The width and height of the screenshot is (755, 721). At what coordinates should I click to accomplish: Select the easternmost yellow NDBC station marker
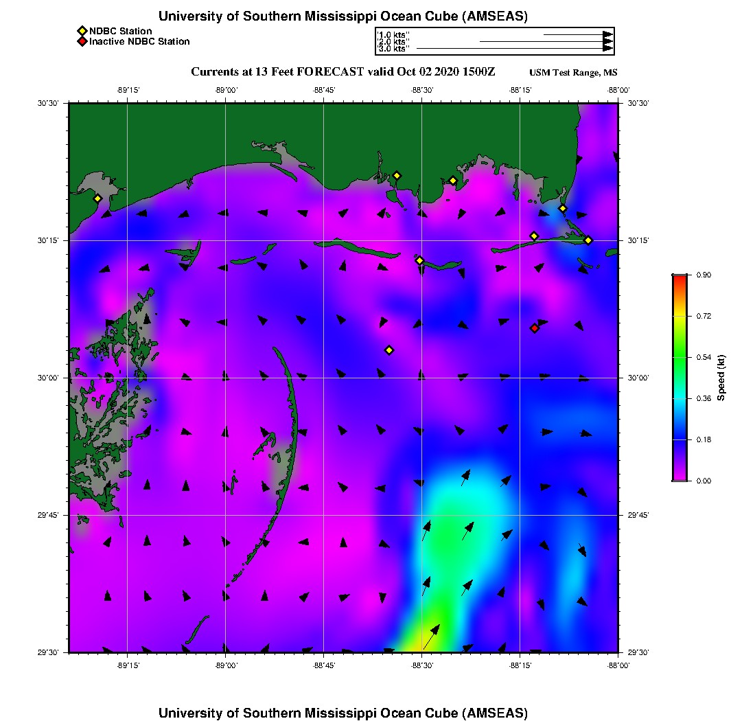click(x=588, y=240)
